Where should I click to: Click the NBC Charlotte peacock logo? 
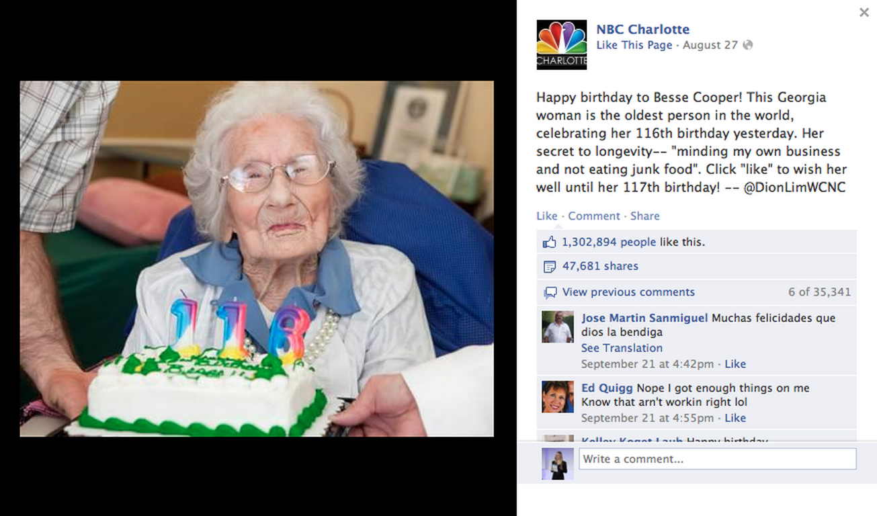[562, 44]
